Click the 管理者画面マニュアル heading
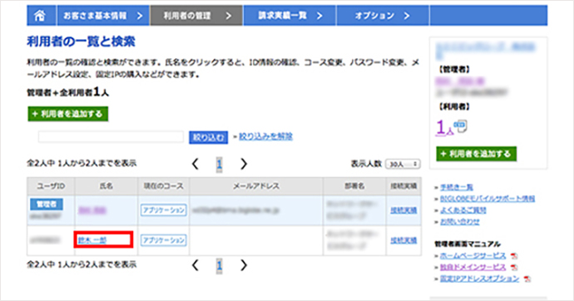The width and height of the screenshot is (574, 301). (x=468, y=244)
